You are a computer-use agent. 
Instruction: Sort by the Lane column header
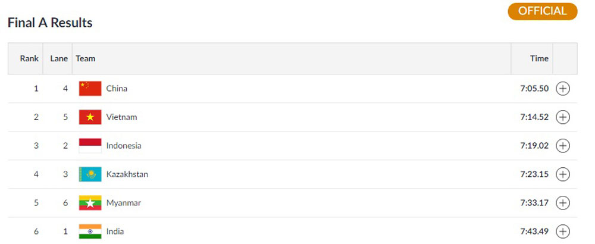pyautogui.click(x=59, y=58)
